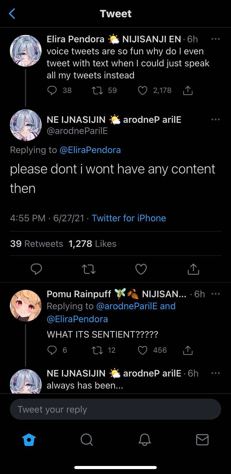Open Notifications from the bottom bar
Screen dimensions: 231x474
click(144, 440)
